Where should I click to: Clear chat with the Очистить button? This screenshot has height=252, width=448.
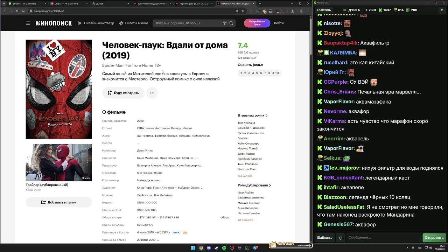tap(324, 10)
